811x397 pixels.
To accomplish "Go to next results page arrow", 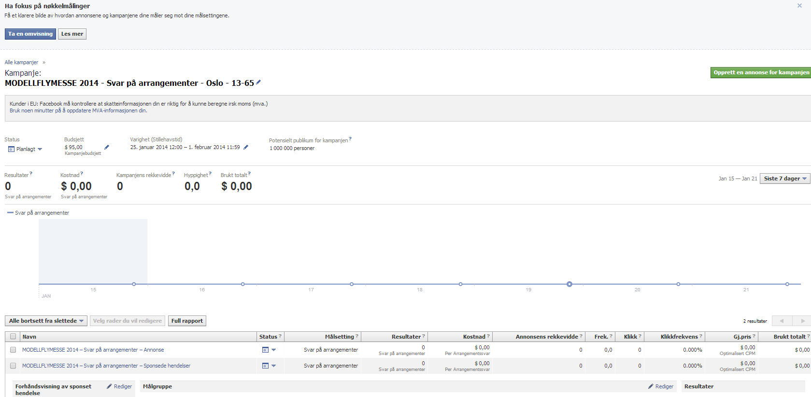I will tap(803, 321).
